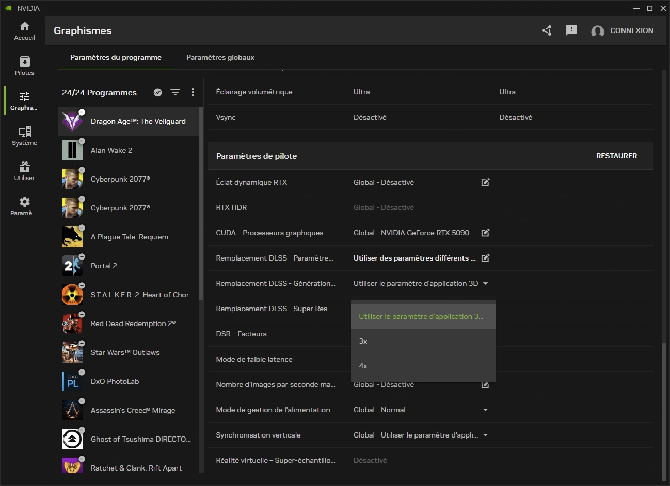Screen dimensions: 670x486
Task: Remove Star Wars Outlaws via minus badge
Action: (82, 343)
